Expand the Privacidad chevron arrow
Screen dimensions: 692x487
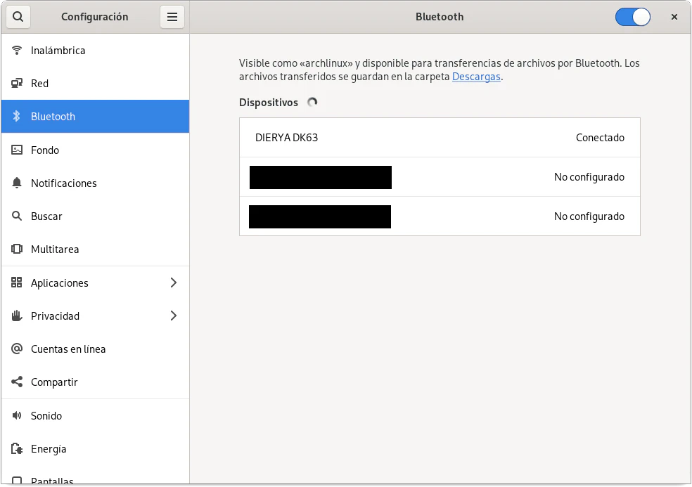(x=174, y=316)
